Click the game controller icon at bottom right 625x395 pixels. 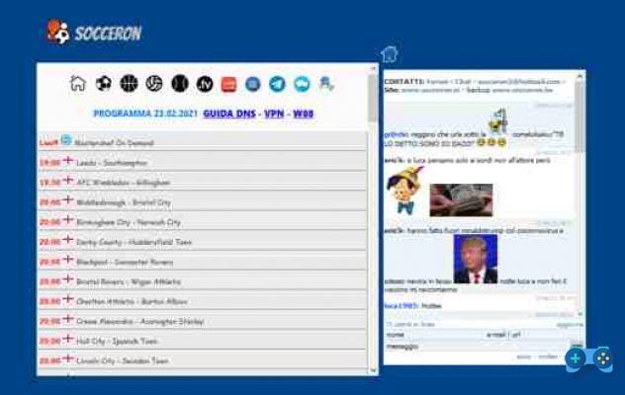tap(589, 358)
